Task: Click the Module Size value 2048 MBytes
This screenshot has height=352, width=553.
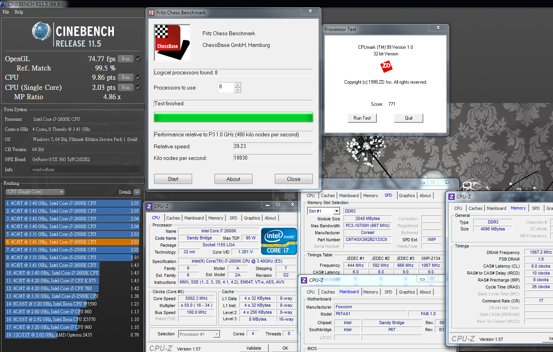Action: tap(368, 219)
